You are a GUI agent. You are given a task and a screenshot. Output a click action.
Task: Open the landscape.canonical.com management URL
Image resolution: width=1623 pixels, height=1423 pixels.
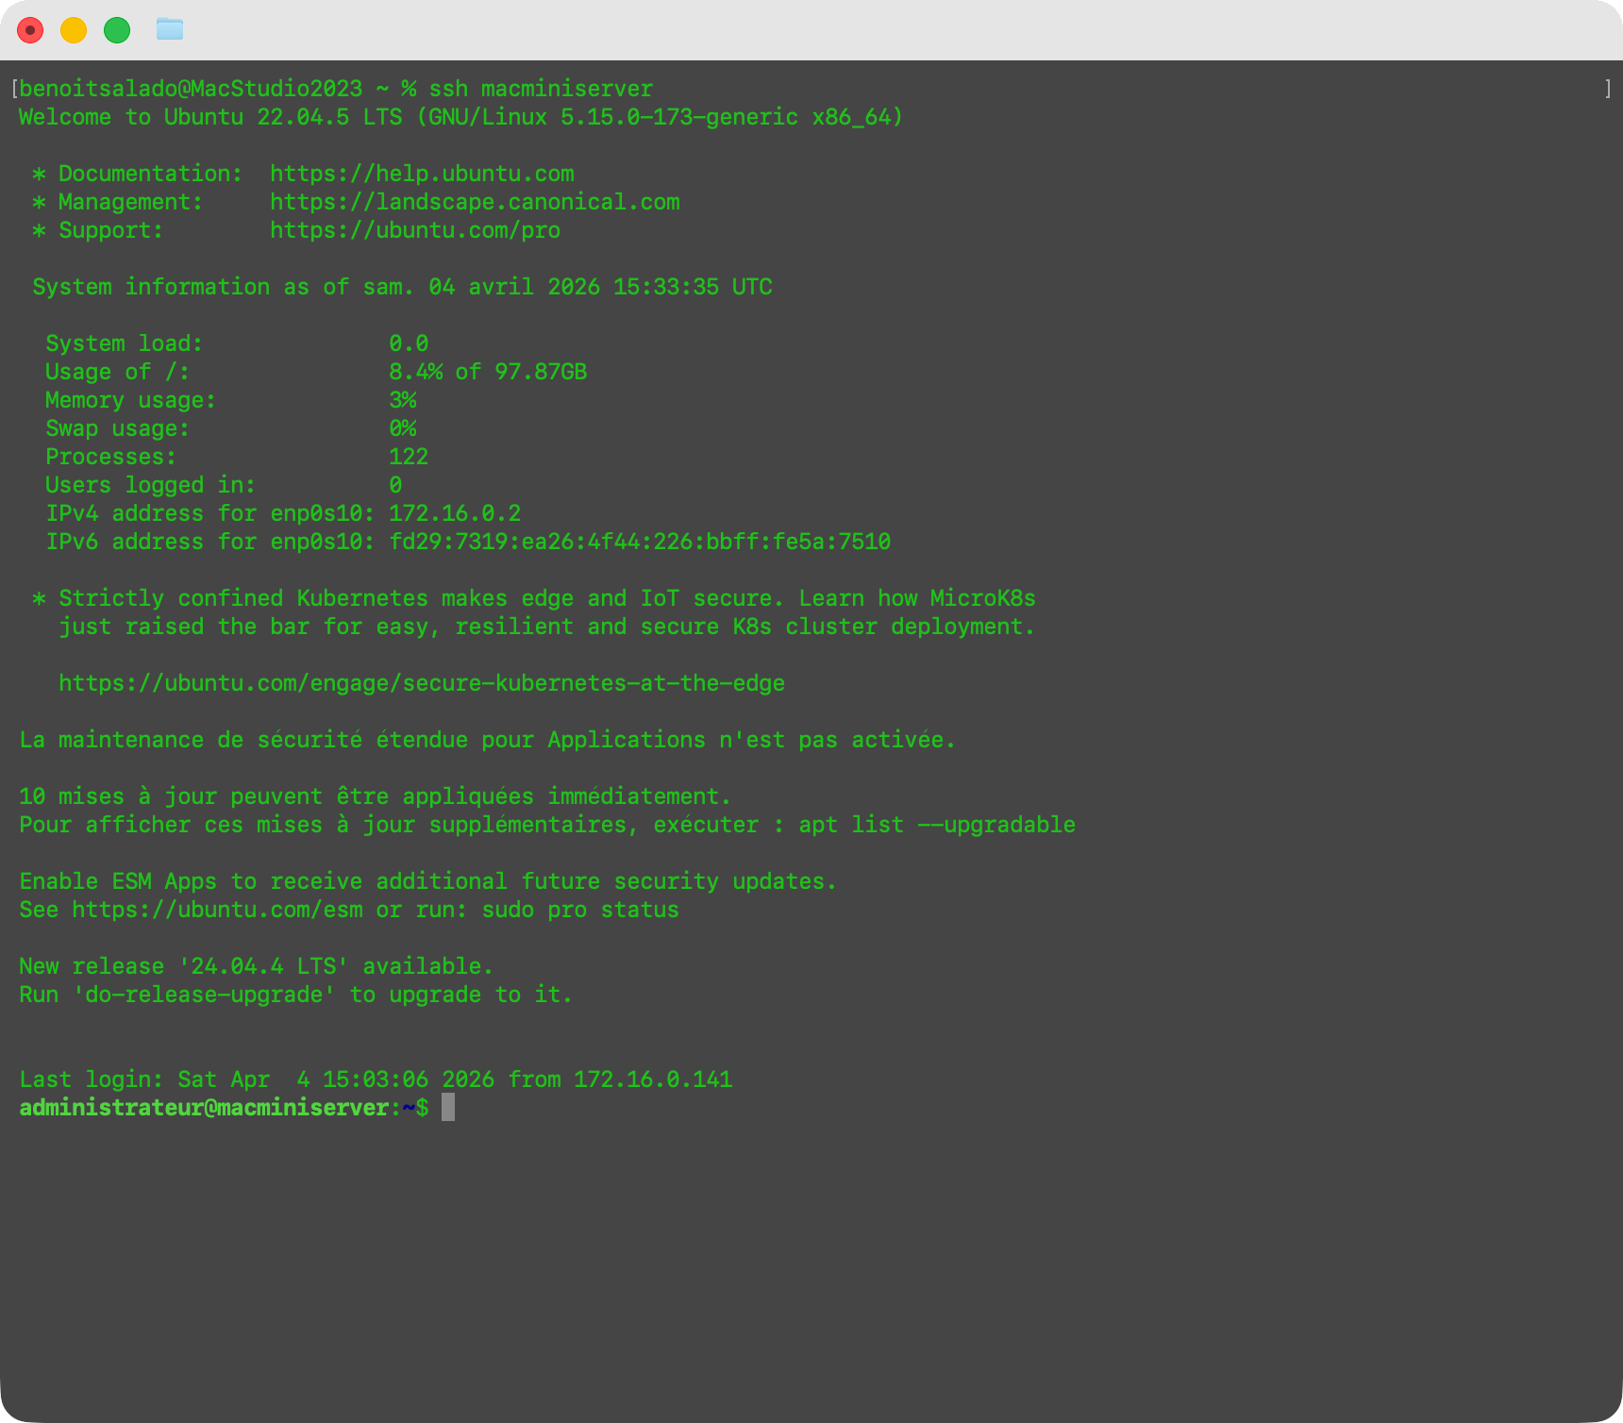point(475,202)
